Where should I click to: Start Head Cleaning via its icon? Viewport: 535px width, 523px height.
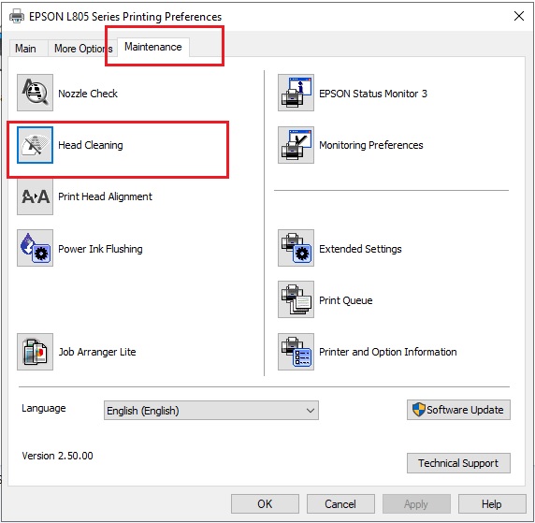tap(36, 145)
